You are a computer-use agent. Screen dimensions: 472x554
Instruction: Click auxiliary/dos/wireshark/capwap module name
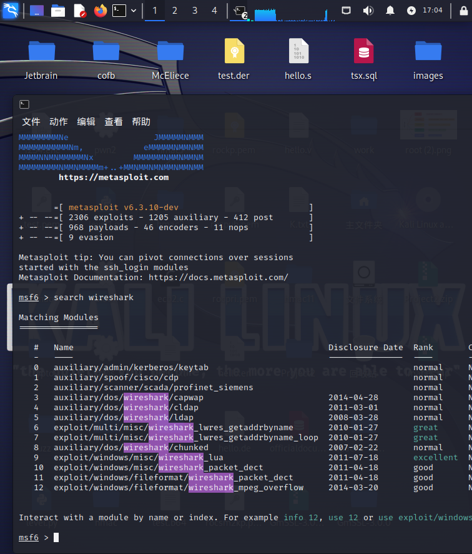point(129,398)
